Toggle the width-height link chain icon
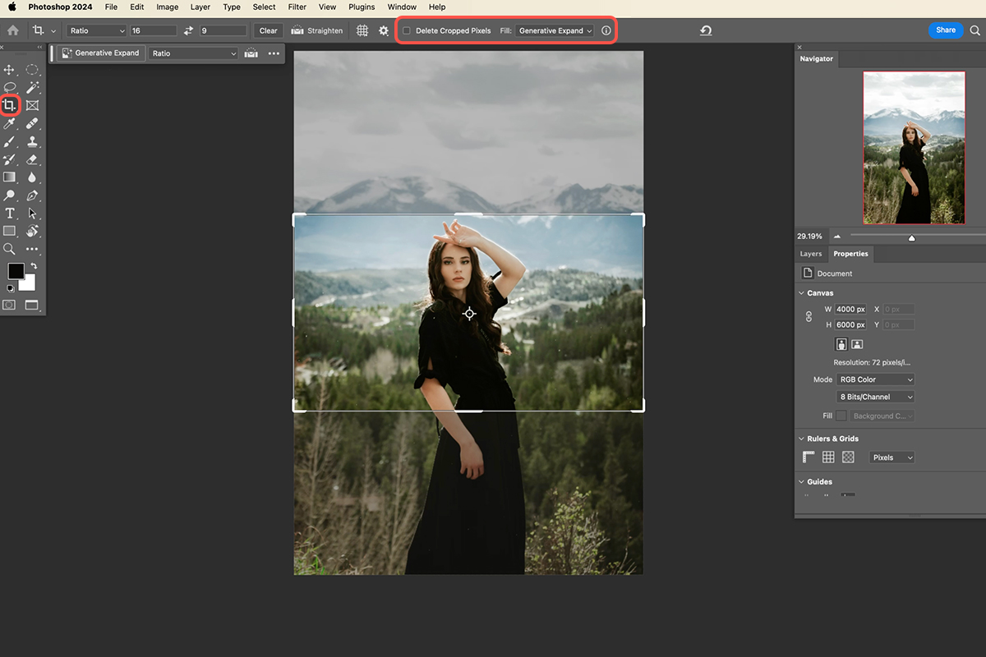The height and width of the screenshot is (657, 986). click(808, 316)
